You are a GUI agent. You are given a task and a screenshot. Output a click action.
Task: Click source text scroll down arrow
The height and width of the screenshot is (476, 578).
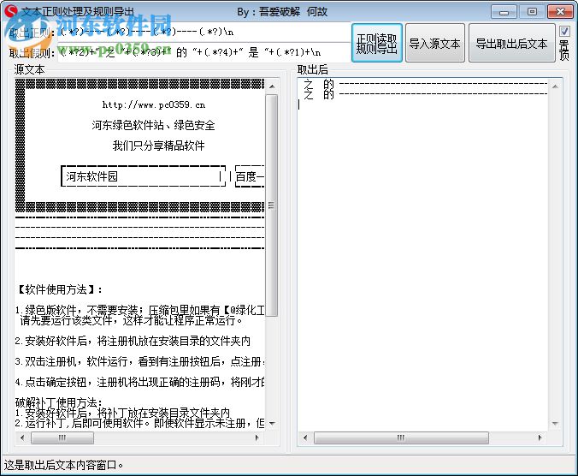tap(272, 423)
